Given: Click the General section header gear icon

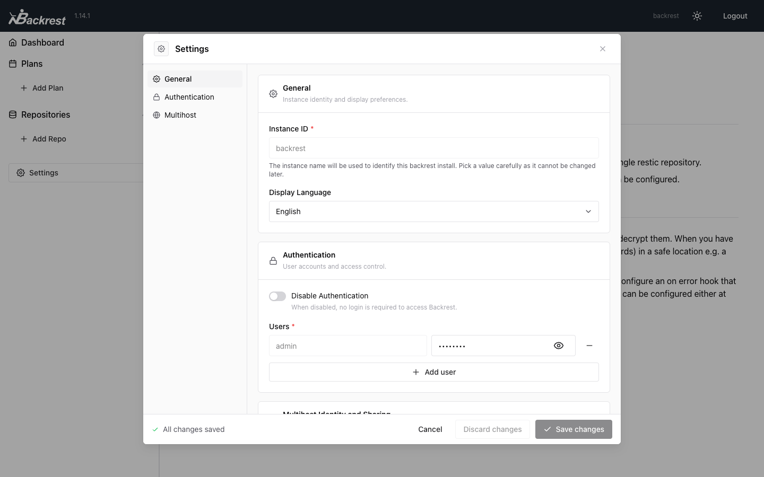Looking at the screenshot, I should 273,94.
